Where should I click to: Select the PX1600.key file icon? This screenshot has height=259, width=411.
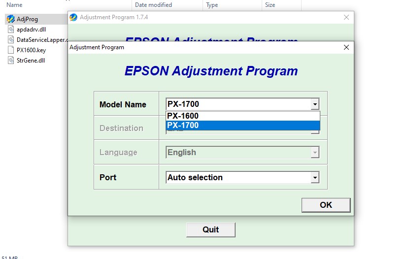(11, 50)
